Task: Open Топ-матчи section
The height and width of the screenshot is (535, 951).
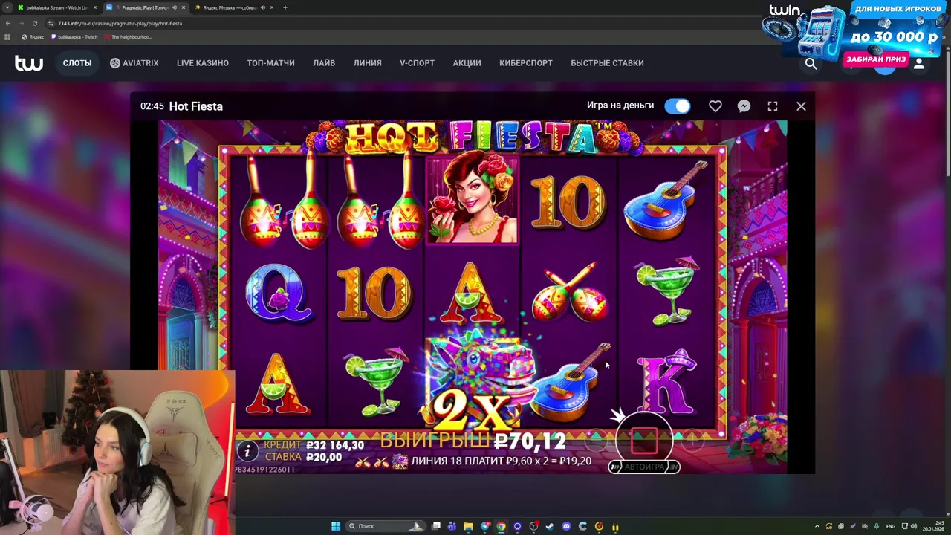Action: (270, 63)
